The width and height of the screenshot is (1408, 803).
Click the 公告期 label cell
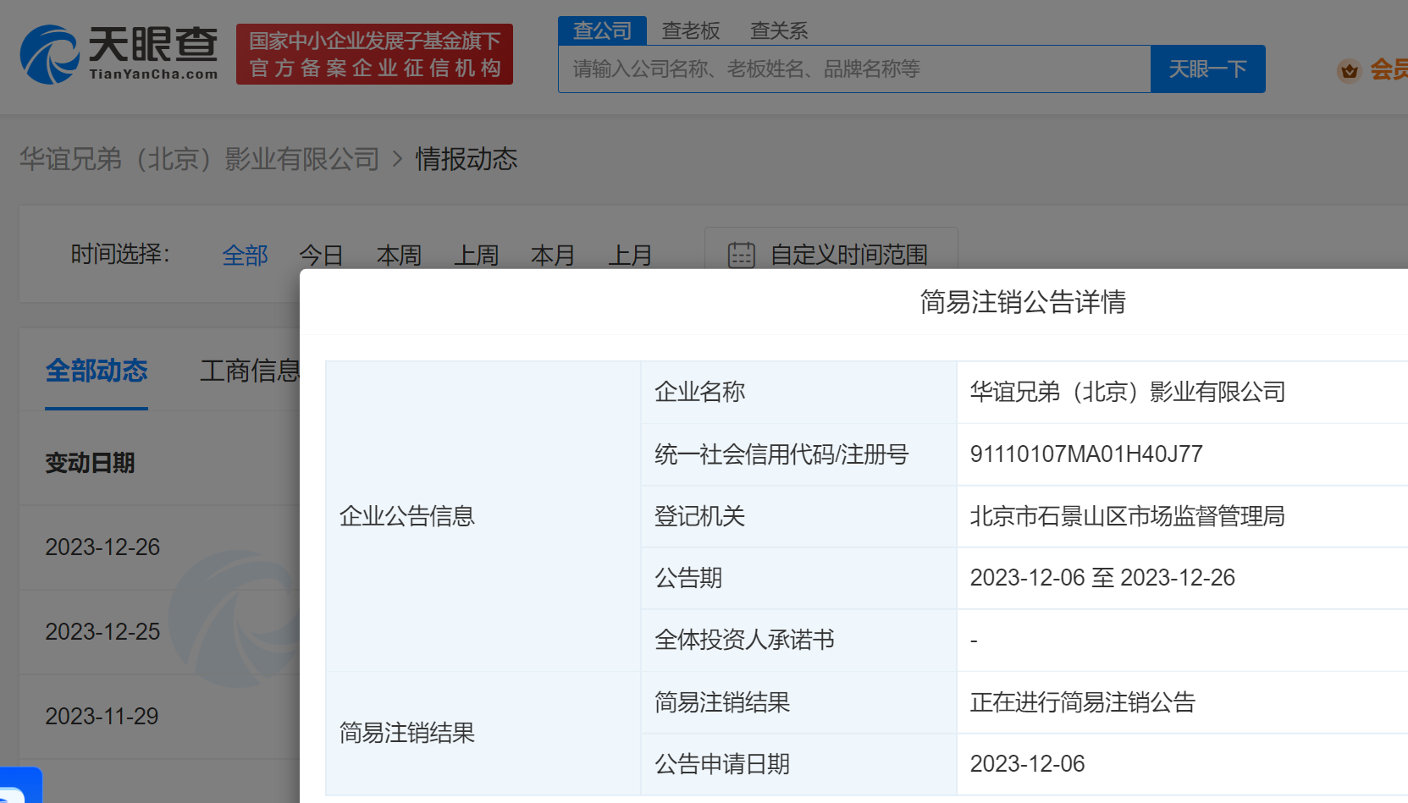[x=798, y=578]
